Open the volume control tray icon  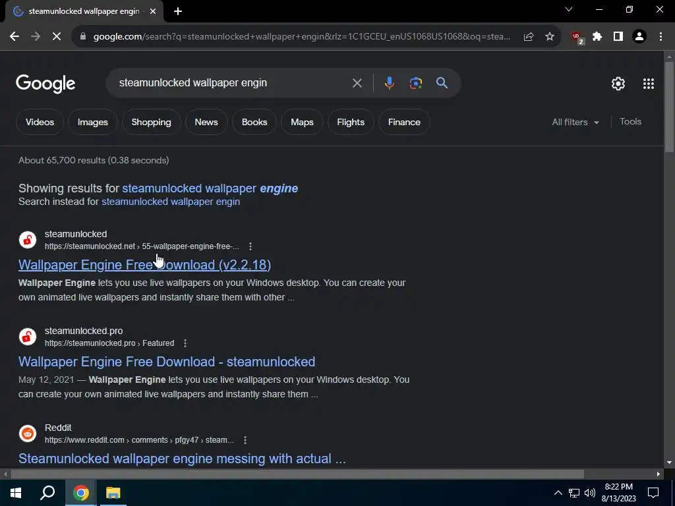pyautogui.click(x=590, y=493)
